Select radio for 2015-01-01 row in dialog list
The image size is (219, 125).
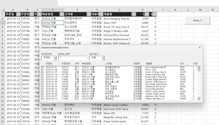[43, 67]
